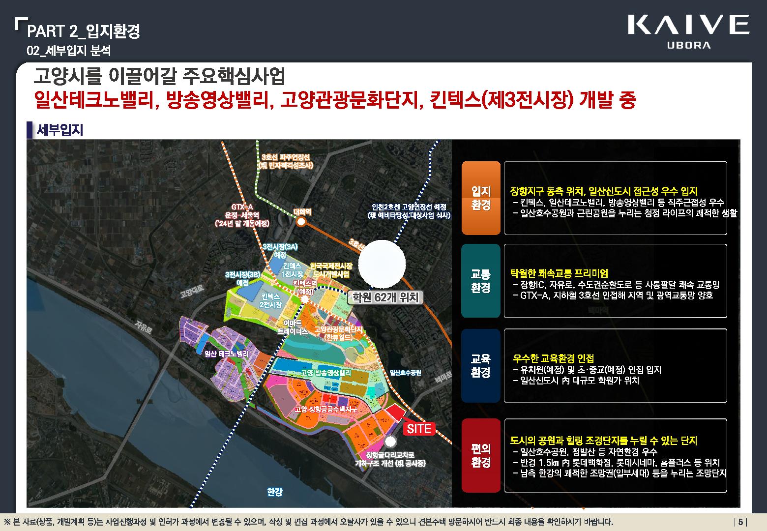Image resolution: width=767 pixels, height=531 pixels.
Task: Click the 대화역 station marker
Action: (x=301, y=222)
